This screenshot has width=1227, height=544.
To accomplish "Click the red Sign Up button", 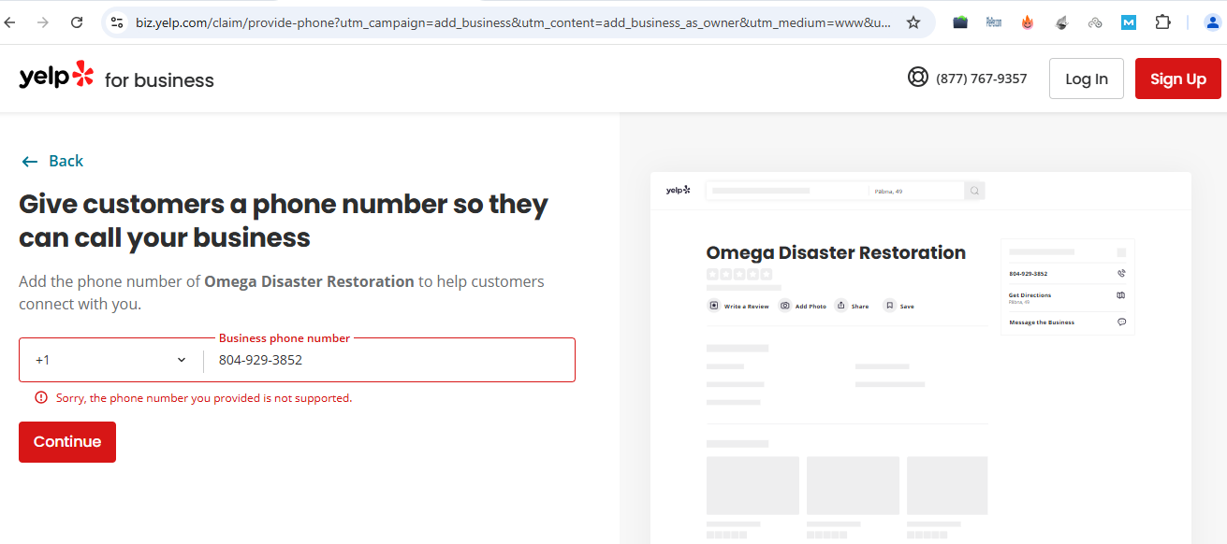I will [1178, 79].
